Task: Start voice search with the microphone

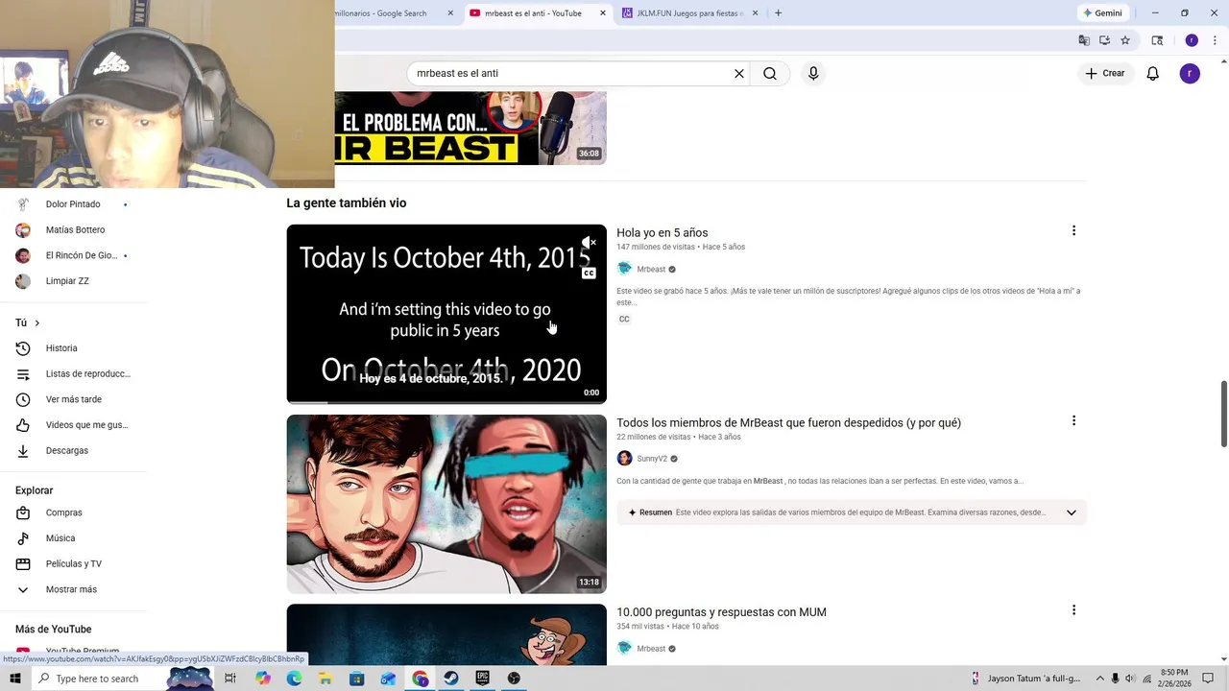Action: [x=813, y=73]
